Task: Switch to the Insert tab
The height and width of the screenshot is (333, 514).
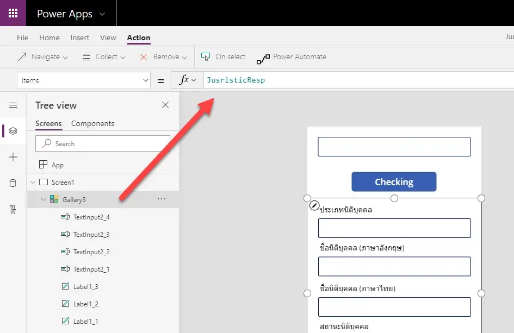Action: click(79, 37)
